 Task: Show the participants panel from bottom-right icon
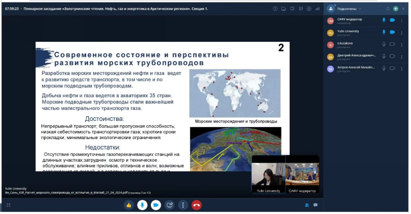(307, 205)
